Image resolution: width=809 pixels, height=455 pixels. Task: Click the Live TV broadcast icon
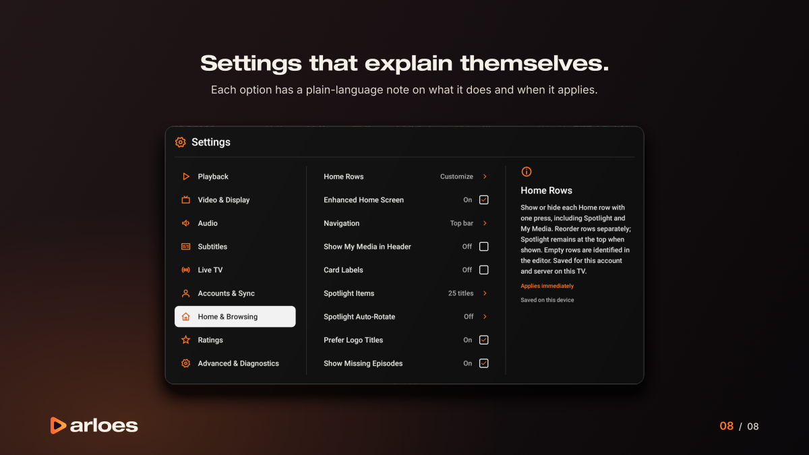tap(186, 270)
